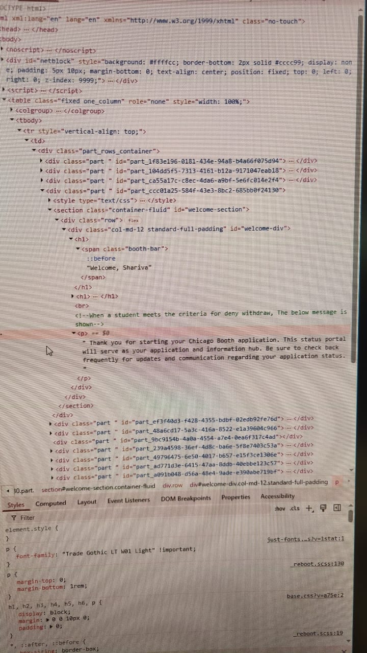Collapse the tbody node
The image size is (367, 653).
coord(12,120)
